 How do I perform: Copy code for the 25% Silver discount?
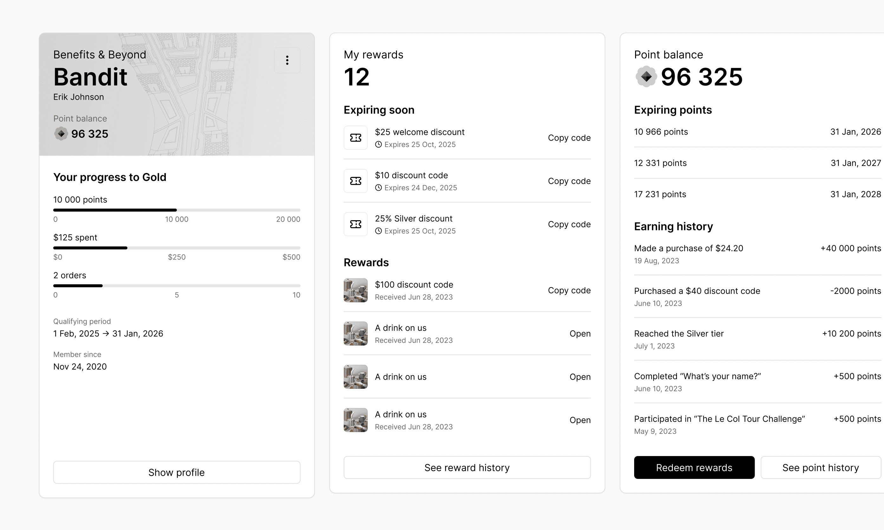pyautogui.click(x=569, y=224)
